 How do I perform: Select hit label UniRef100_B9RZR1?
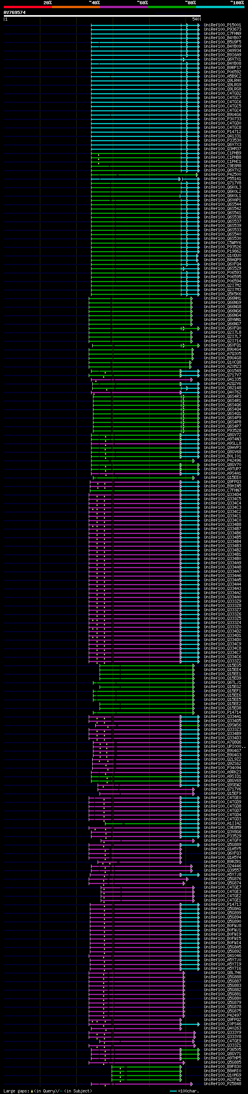(x=222, y=861)
